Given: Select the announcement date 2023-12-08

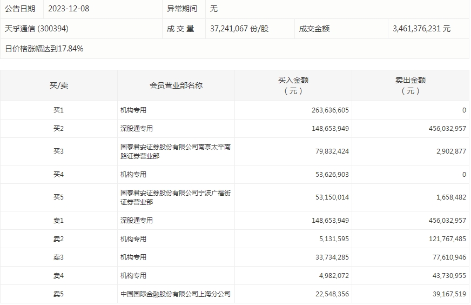Looking at the screenshot, I should [x=68, y=9].
